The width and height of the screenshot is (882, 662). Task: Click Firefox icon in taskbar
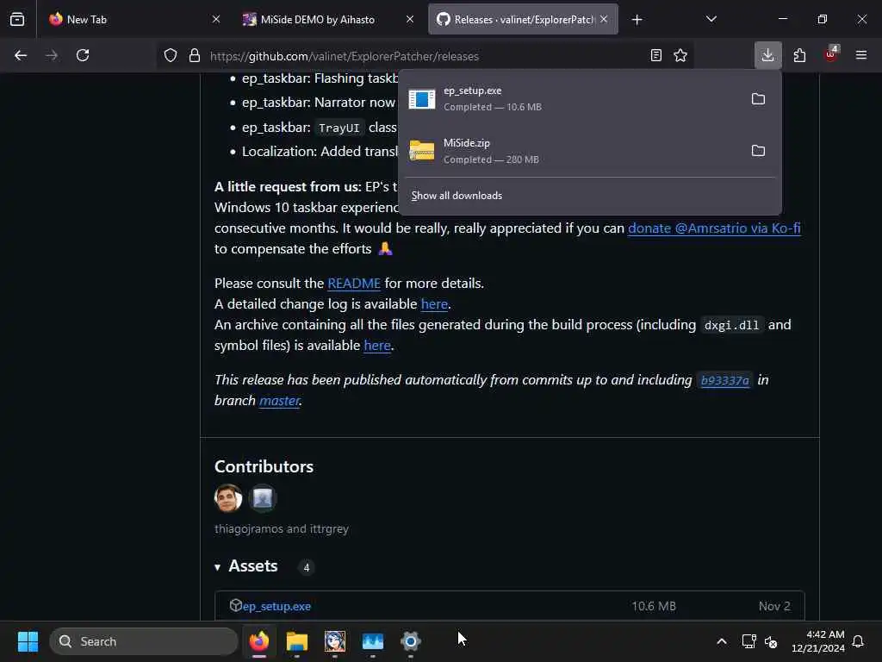(259, 641)
